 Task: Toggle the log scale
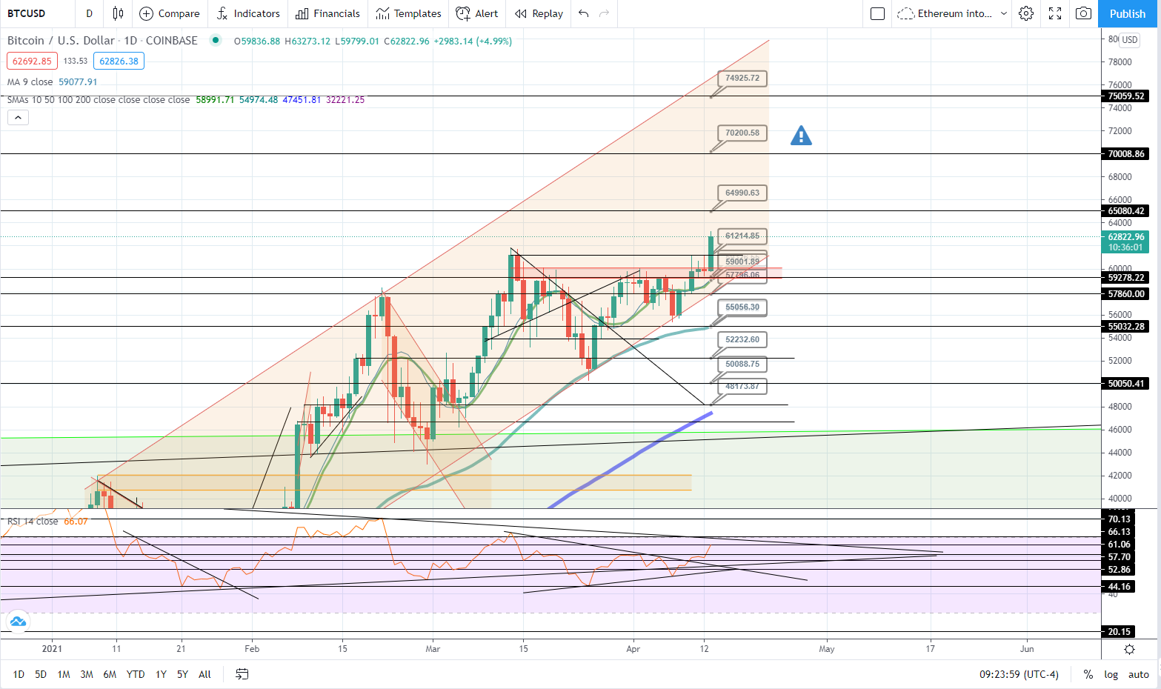click(1111, 674)
